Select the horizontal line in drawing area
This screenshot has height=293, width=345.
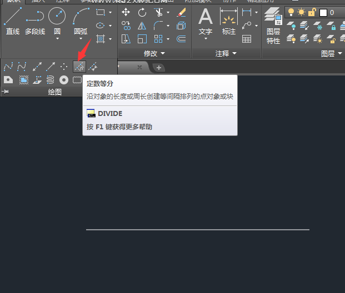pos(198,230)
